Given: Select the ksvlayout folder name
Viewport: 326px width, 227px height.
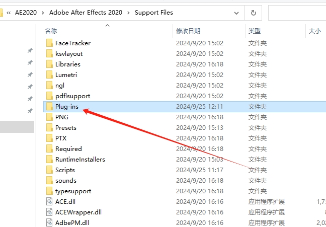Looking at the screenshot, I should pyautogui.click(x=69, y=54).
